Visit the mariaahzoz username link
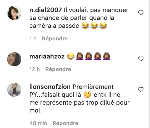This screenshot has width=150, height=128. (47, 56)
